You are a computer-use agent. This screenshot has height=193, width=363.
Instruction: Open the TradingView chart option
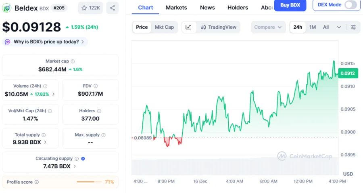[218, 27]
